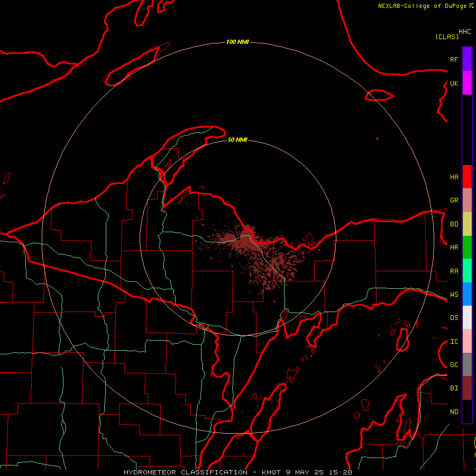Click the UK magenta legend swatch
Image resolution: width=476 pixels, height=476 pixels.
pyautogui.click(x=467, y=83)
